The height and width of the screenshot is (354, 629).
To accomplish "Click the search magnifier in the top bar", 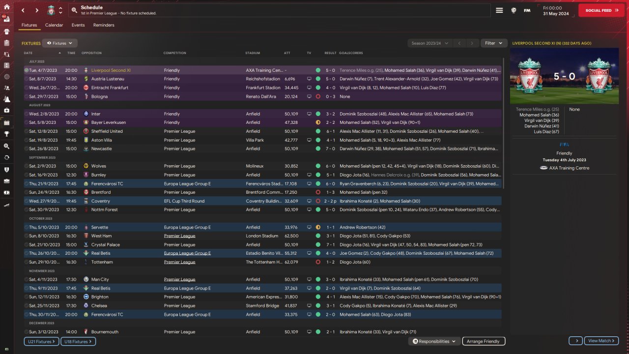I will pyautogui.click(x=74, y=10).
